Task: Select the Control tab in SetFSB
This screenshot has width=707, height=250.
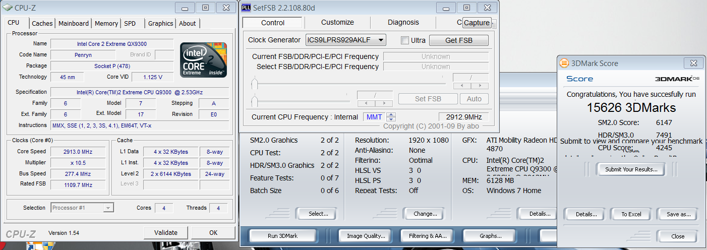Action: point(272,22)
